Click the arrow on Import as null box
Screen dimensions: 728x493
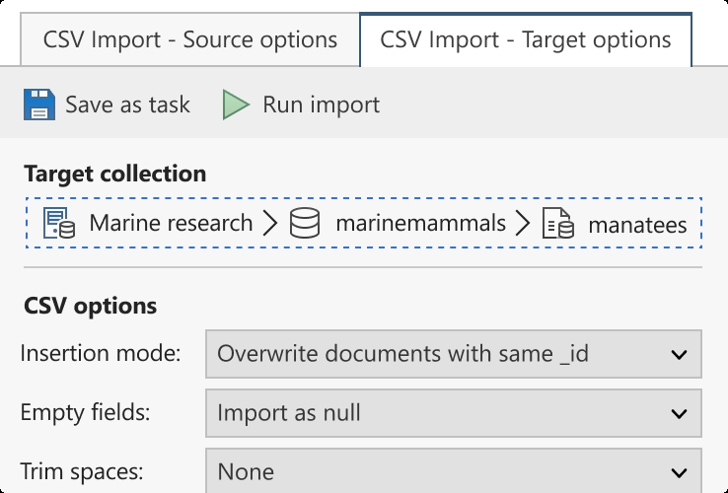pos(679,414)
